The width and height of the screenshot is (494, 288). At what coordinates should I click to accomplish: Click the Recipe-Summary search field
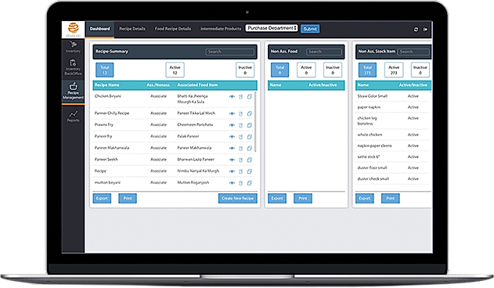coord(230,52)
